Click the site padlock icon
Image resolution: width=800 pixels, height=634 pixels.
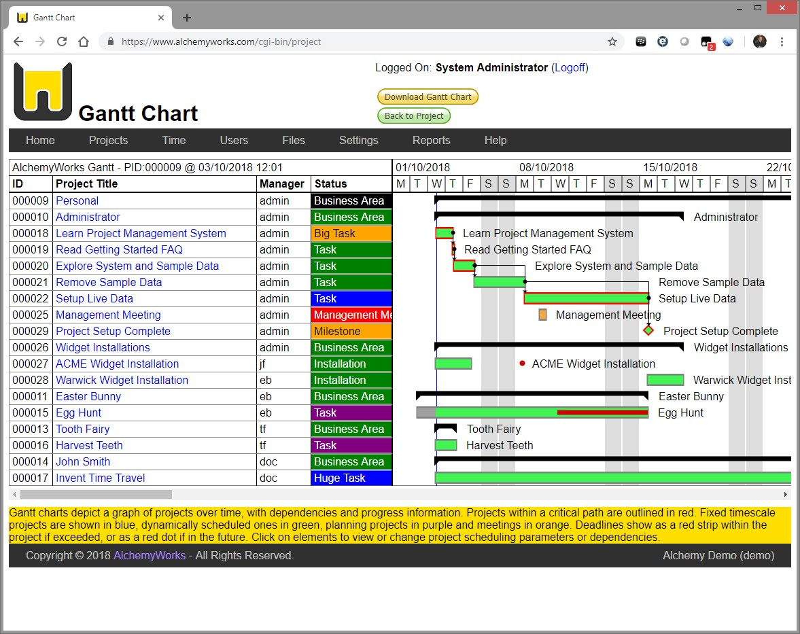point(110,42)
